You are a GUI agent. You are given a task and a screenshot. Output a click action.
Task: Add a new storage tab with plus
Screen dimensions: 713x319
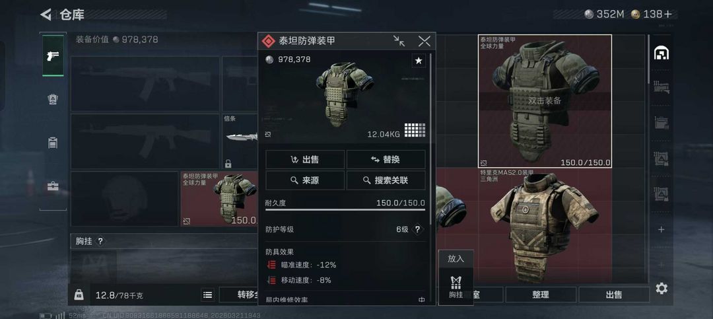click(661, 229)
